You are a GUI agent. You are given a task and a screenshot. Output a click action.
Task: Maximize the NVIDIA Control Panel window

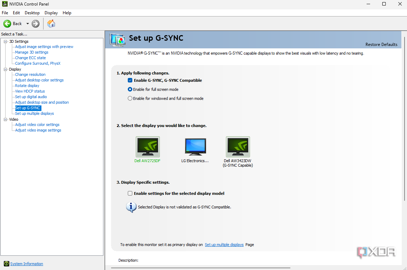tap(384, 4)
